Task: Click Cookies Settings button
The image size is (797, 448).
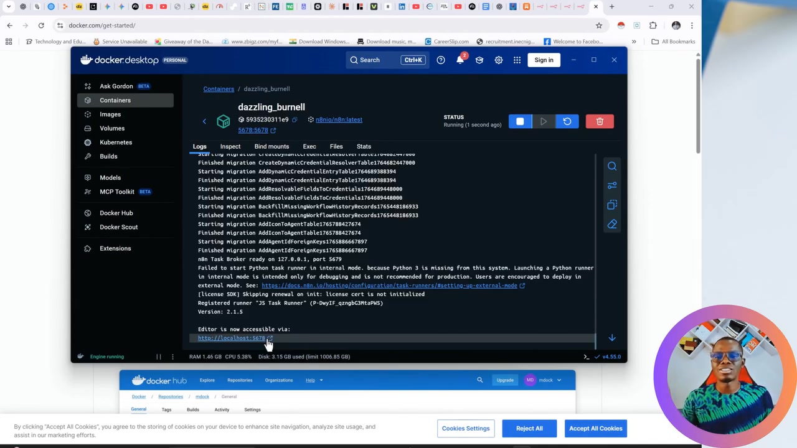Action: [466, 428]
